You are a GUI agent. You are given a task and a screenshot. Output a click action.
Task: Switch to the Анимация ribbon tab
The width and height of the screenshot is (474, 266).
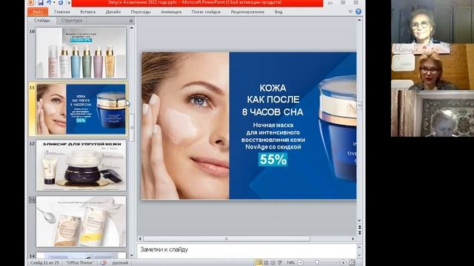click(171, 12)
